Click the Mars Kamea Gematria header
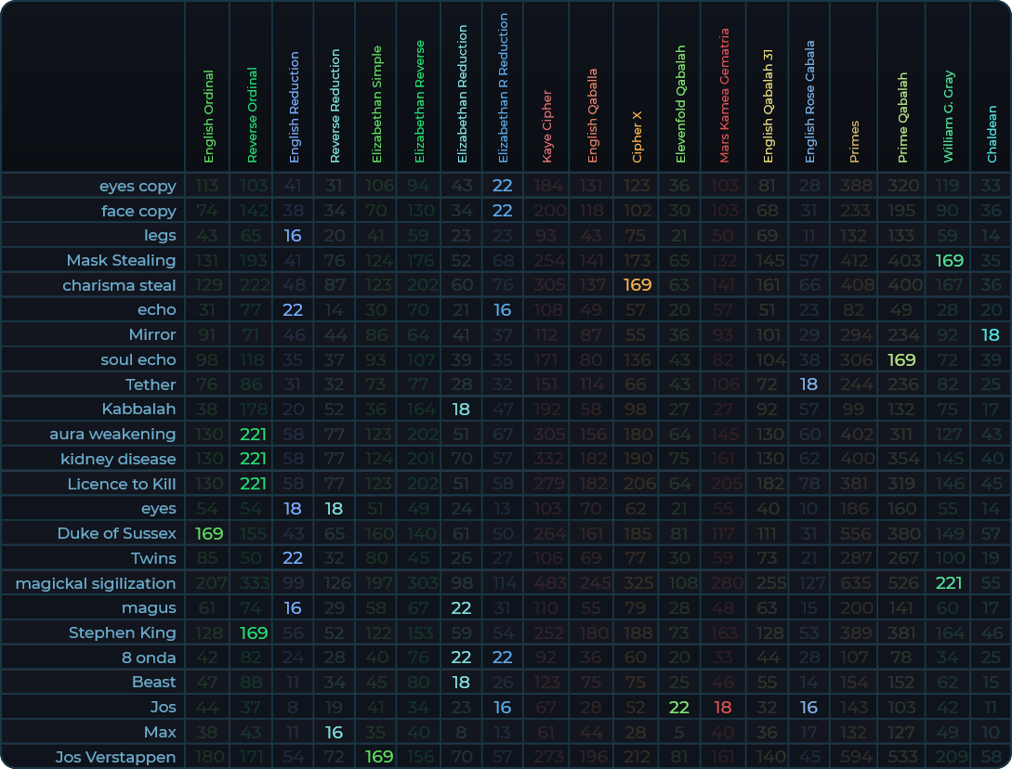1012x769 pixels. [725, 96]
